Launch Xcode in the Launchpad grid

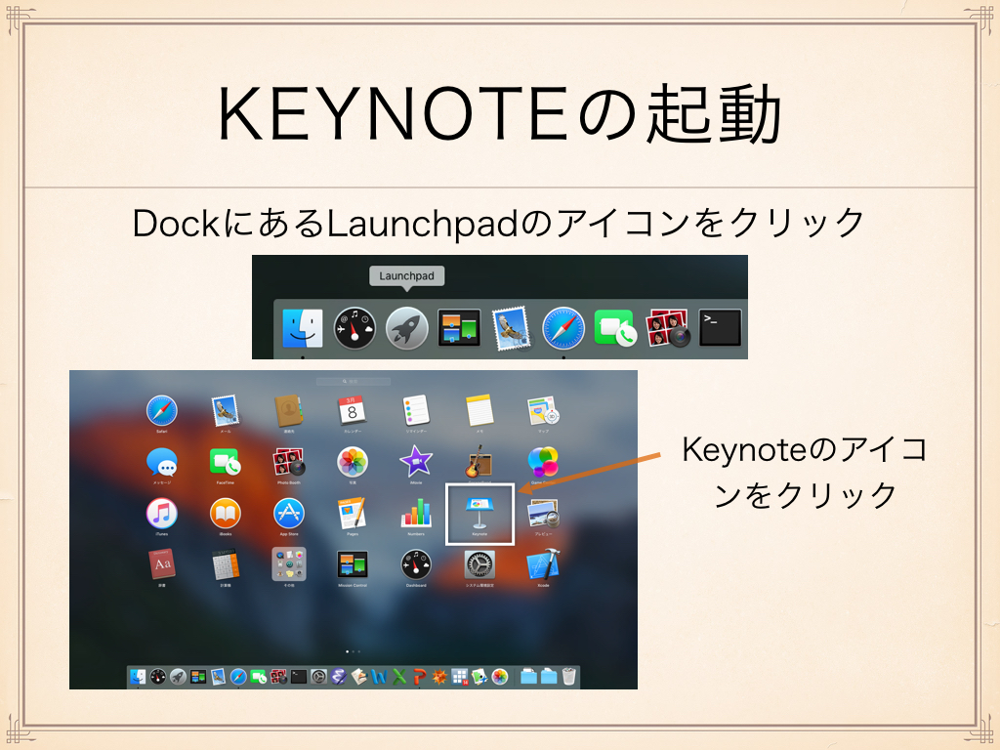pos(543,564)
